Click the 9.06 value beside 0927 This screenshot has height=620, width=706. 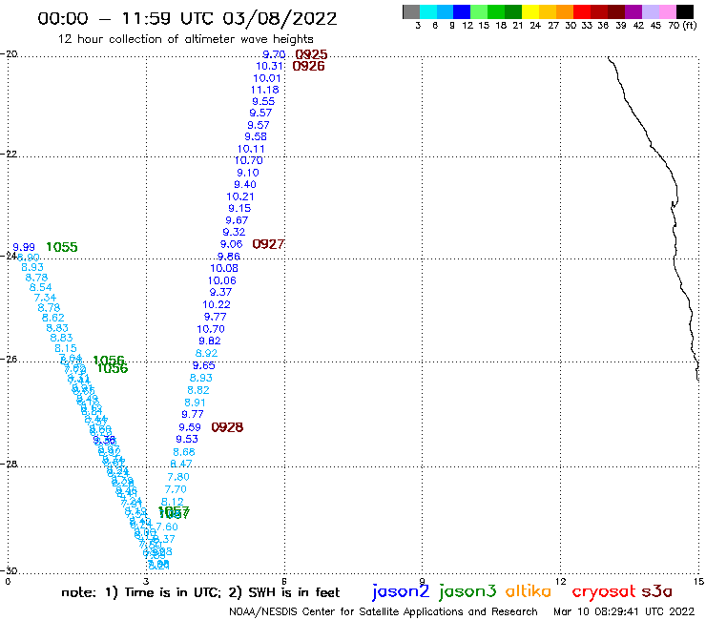pos(232,244)
